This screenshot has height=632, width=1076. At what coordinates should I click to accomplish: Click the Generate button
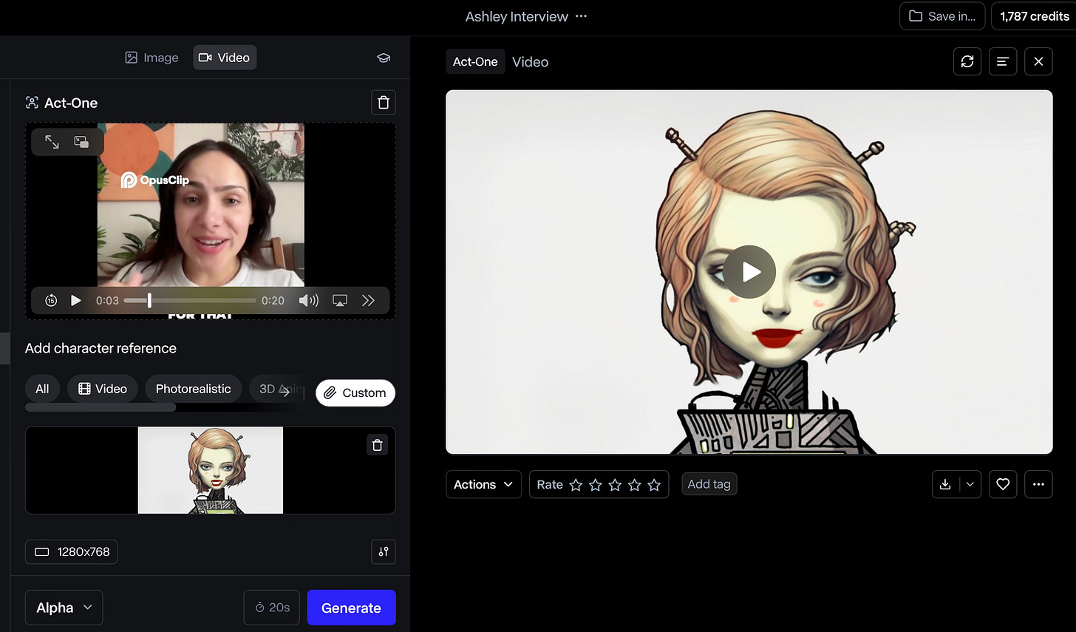pyautogui.click(x=351, y=608)
